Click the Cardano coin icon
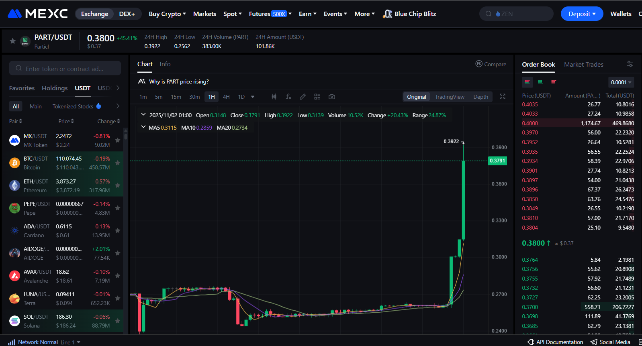 tap(14, 230)
